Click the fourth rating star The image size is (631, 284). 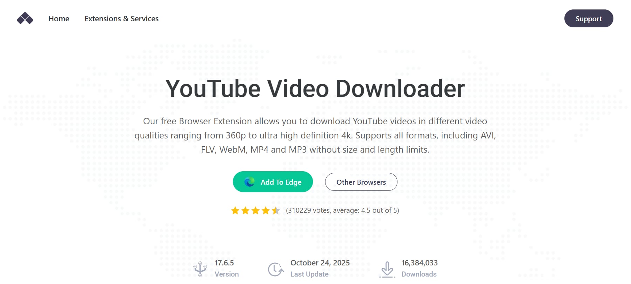click(266, 211)
